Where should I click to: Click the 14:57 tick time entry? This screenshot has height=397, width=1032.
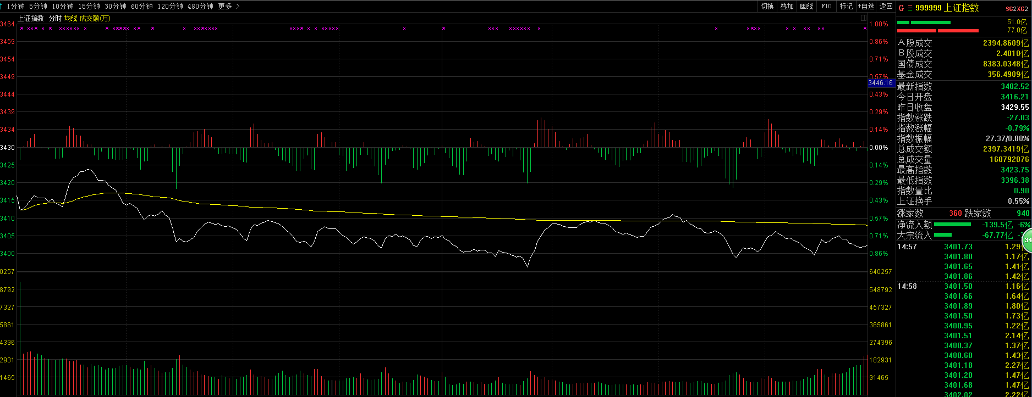pos(907,247)
